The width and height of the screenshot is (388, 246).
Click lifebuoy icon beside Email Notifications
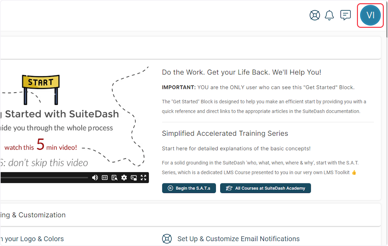(167, 239)
